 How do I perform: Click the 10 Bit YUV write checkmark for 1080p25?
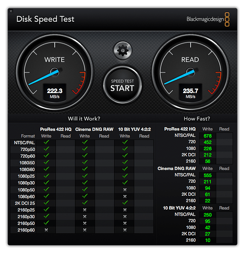pos(125,176)
